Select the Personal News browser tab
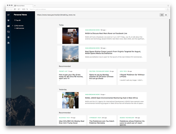 (x=23, y=5)
